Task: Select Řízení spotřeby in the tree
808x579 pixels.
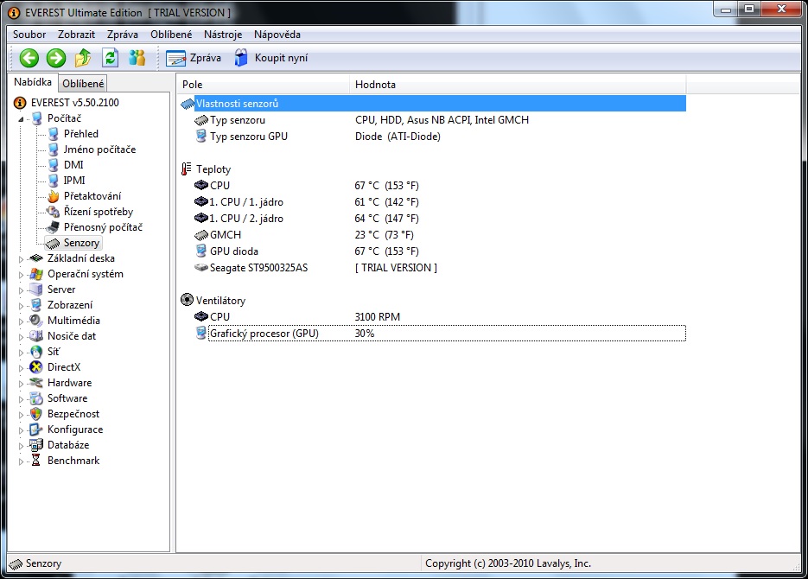Action: (x=99, y=212)
